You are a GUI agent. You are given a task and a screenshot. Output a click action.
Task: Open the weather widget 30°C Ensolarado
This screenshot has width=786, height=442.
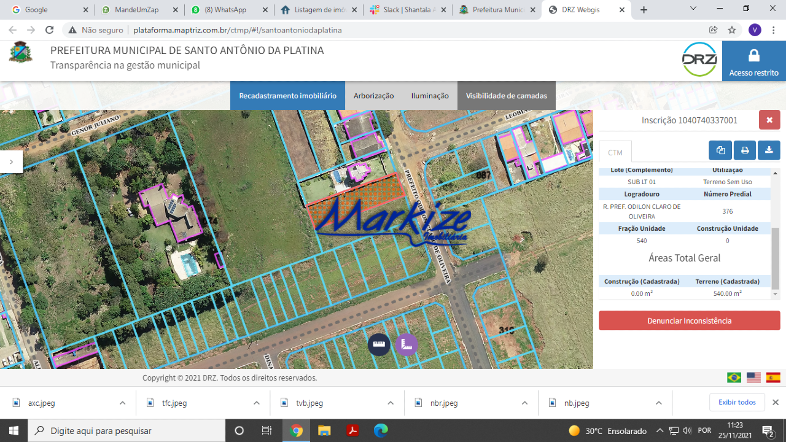click(x=607, y=430)
